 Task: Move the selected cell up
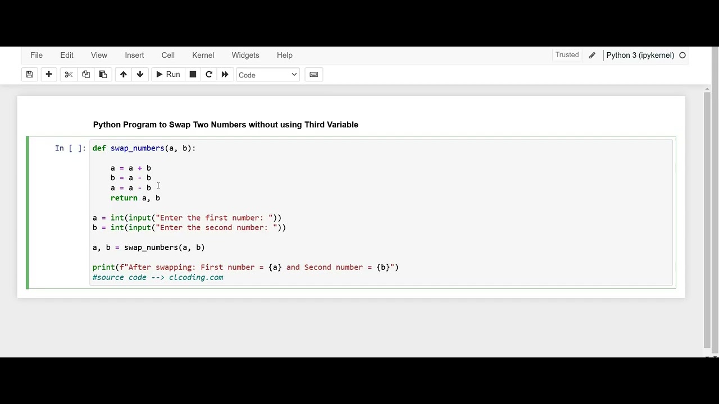coord(124,75)
